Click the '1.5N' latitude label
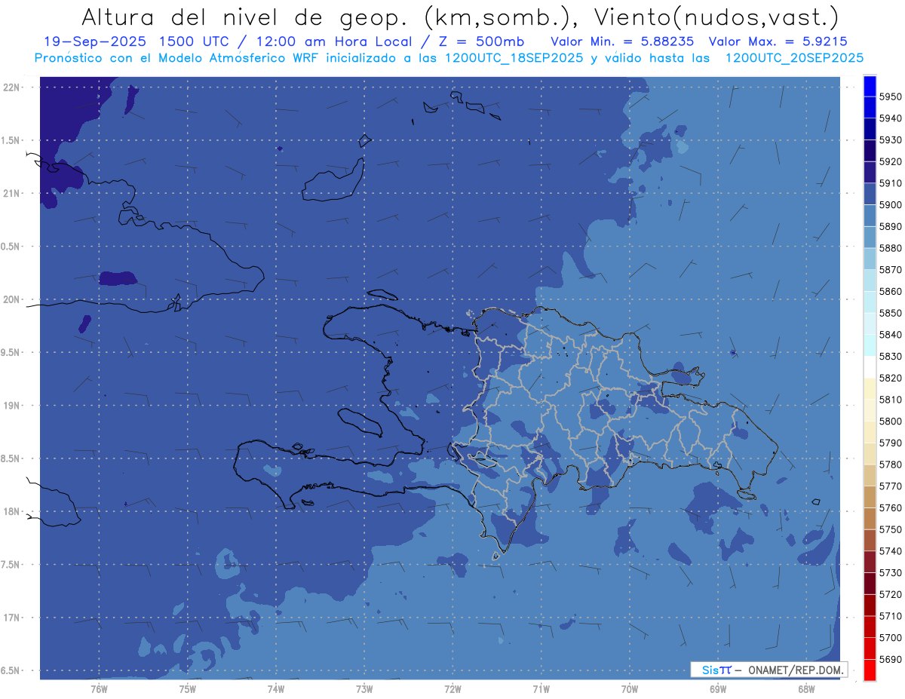Viewport: 905px width, 699px height. (11, 140)
